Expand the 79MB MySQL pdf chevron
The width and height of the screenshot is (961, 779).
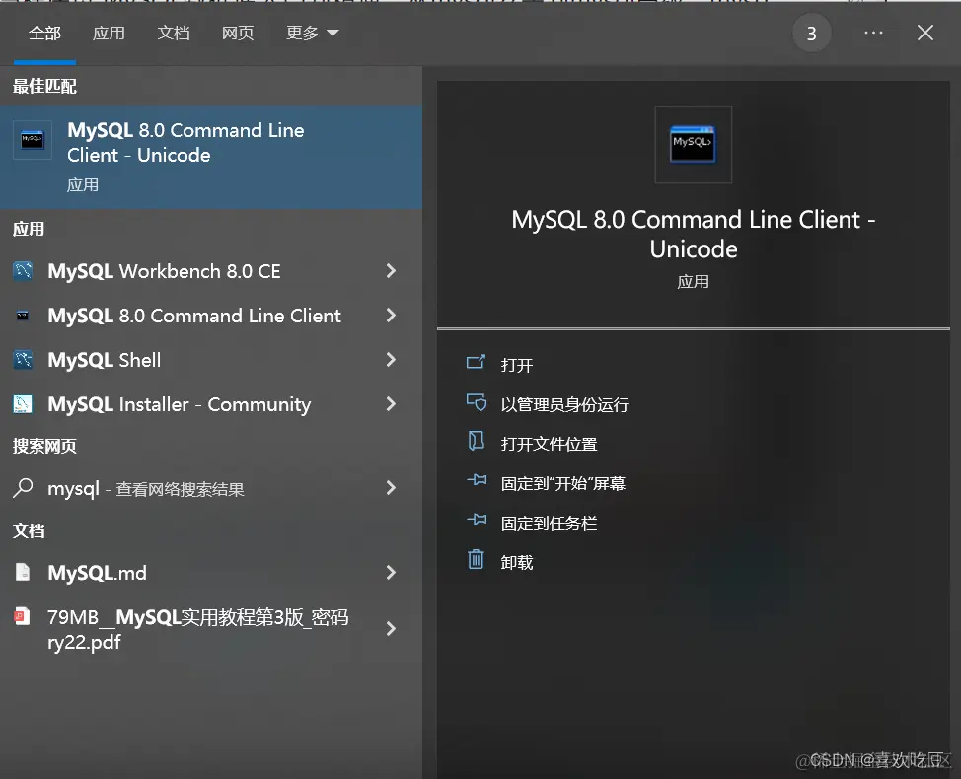391,628
